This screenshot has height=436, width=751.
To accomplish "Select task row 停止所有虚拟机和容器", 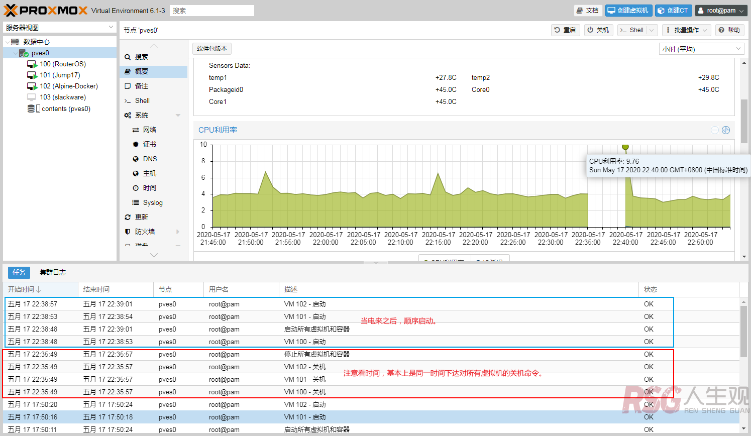I will [x=371, y=354].
